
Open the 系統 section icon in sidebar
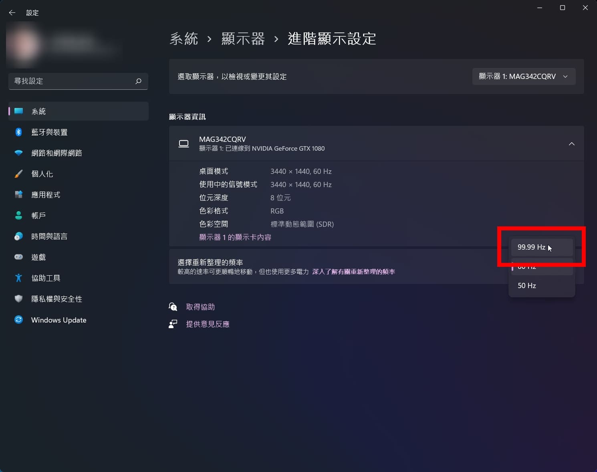[18, 111]
